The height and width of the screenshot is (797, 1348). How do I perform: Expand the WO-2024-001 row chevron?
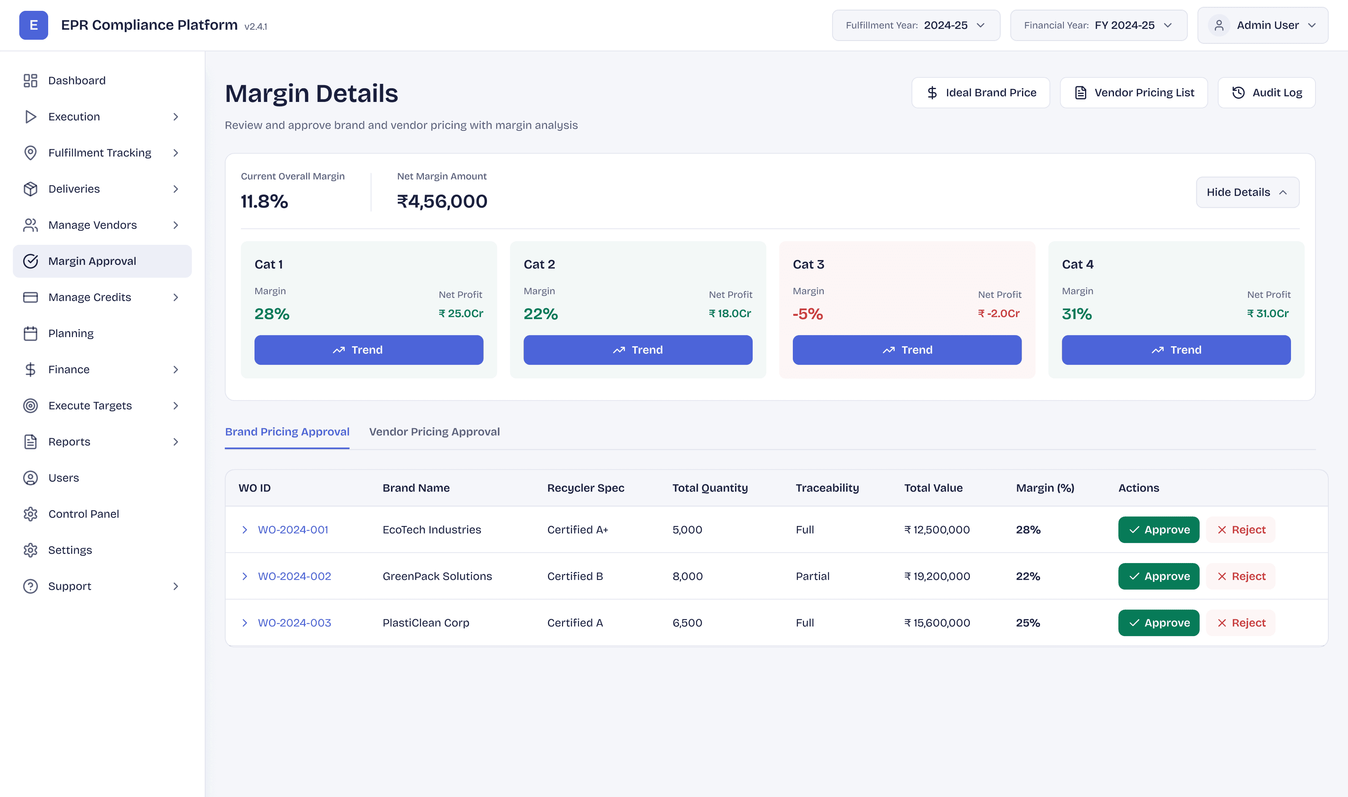(x=245, y=530)
